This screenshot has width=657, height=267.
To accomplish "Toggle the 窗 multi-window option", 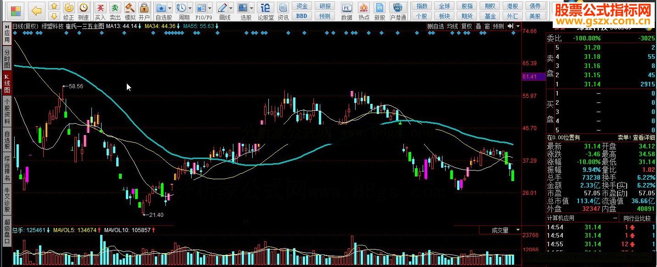I will (x=487, y=26).
